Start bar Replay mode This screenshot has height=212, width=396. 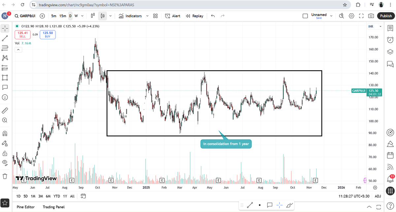coord(194,16)
